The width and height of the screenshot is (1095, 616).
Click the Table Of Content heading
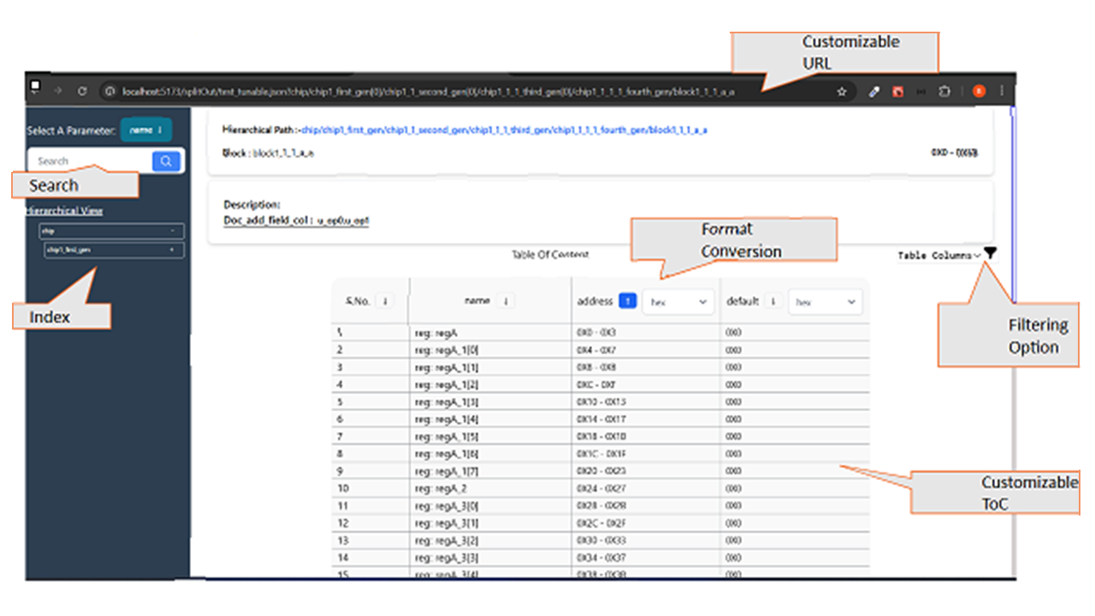[x=550, y=255]
